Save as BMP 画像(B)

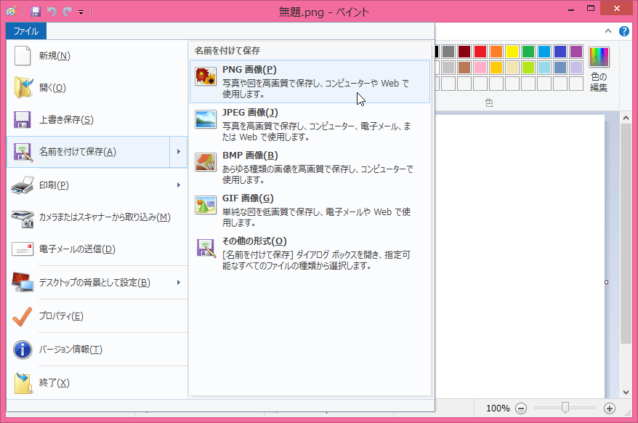point(310,167)
